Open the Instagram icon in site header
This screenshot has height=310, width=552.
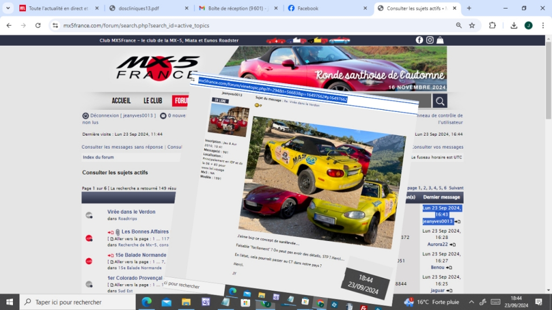[x=430, y=40]
